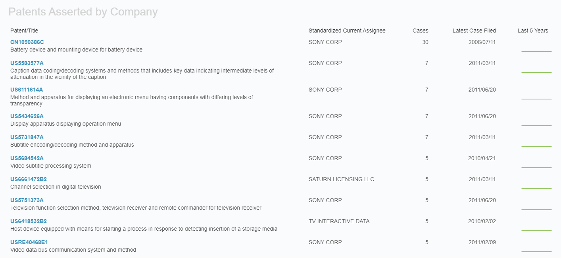Click sparkline for battery device patent
The image size is (561, 258).
pyautogui.click(x=536, y=51)
